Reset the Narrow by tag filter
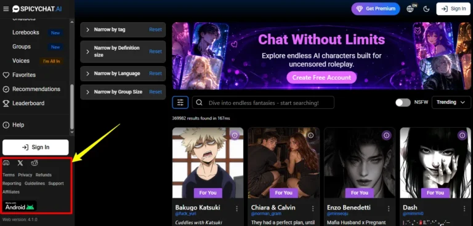The width and height of the screenshot is (473, 226). [155, 29]
